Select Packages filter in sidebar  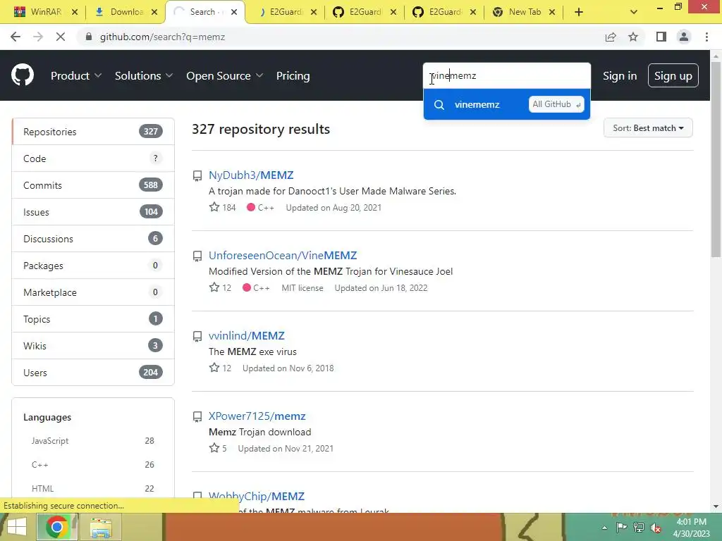93,266
